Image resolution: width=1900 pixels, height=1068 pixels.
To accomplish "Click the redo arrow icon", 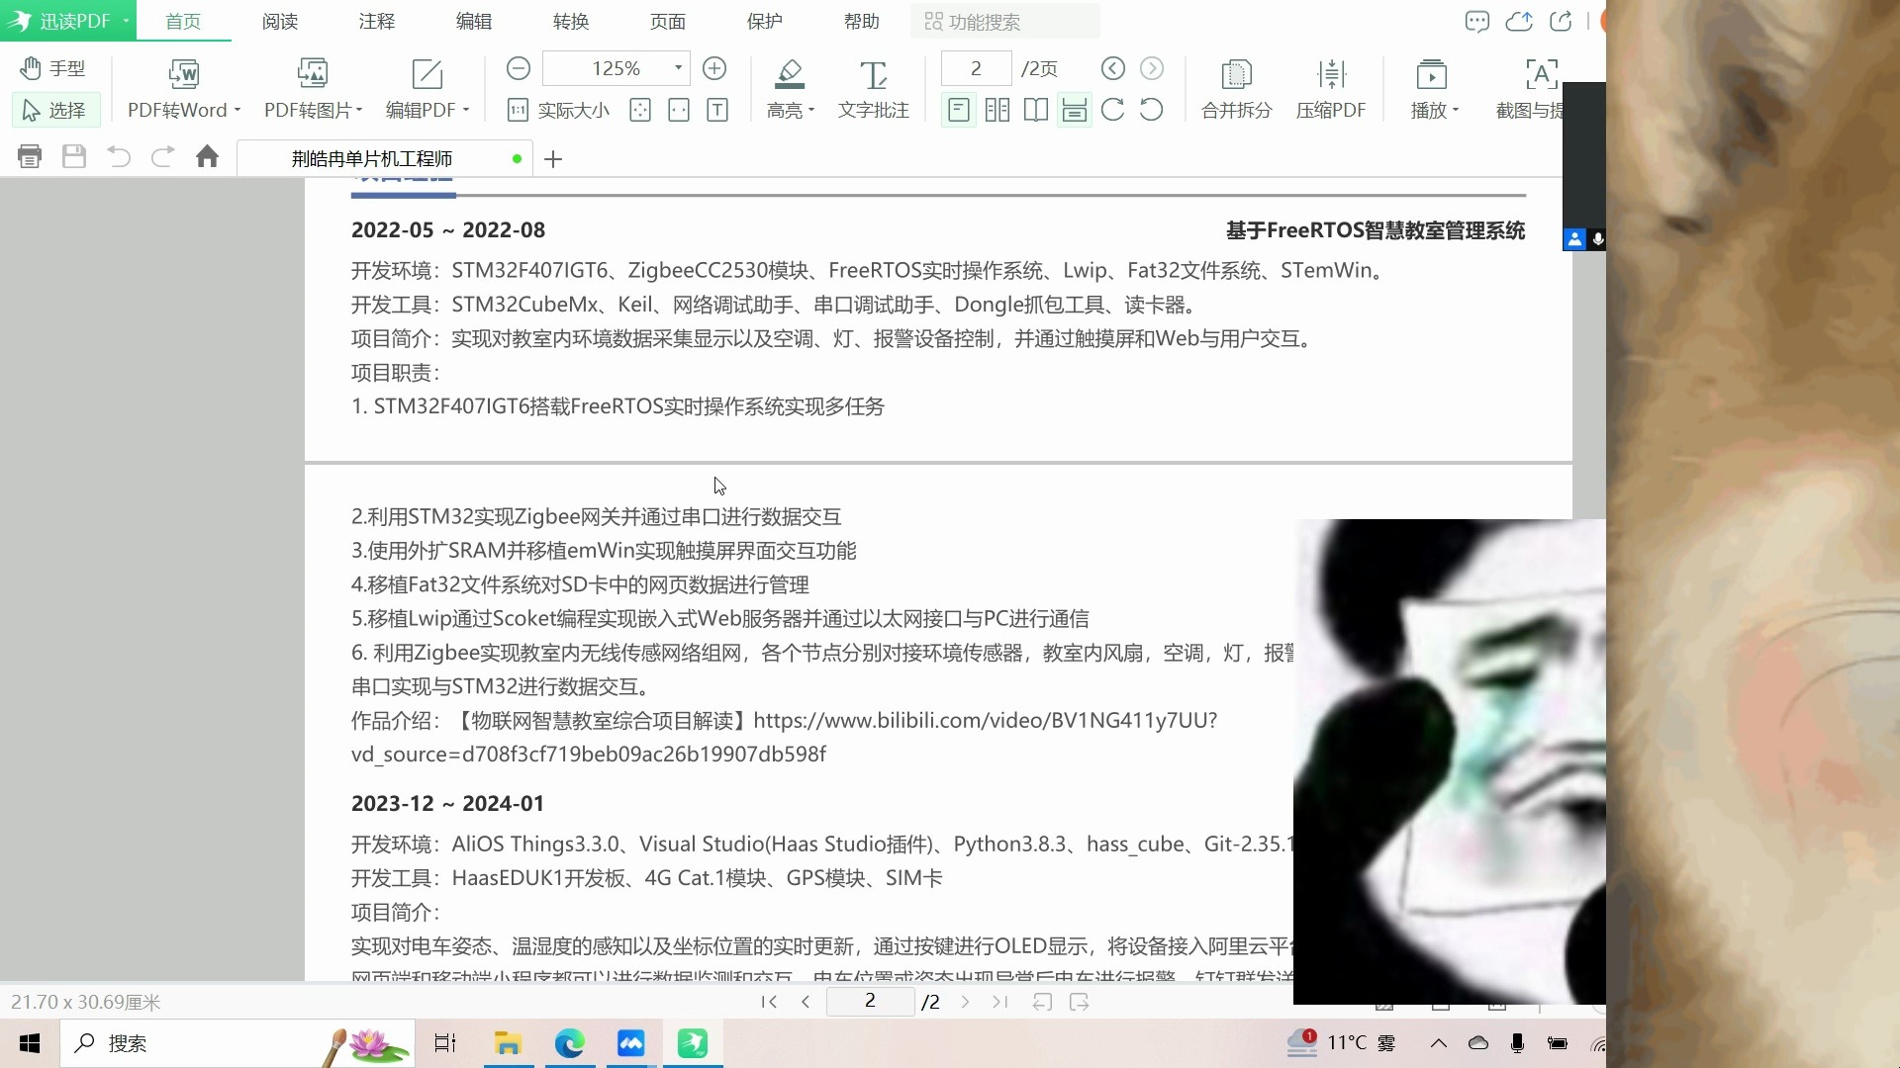I will coord(163,156).
